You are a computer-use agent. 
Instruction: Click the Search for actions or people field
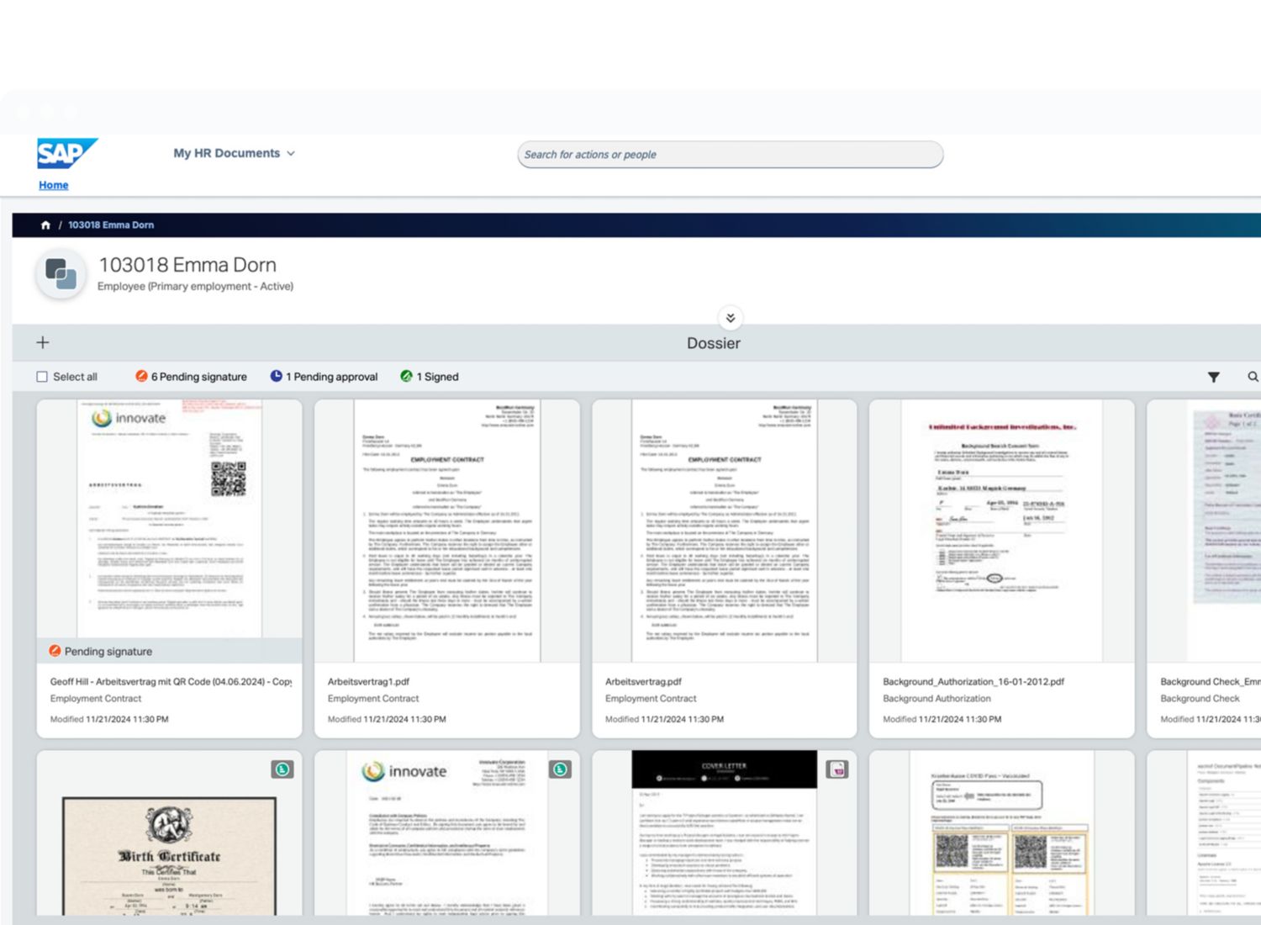730,155
